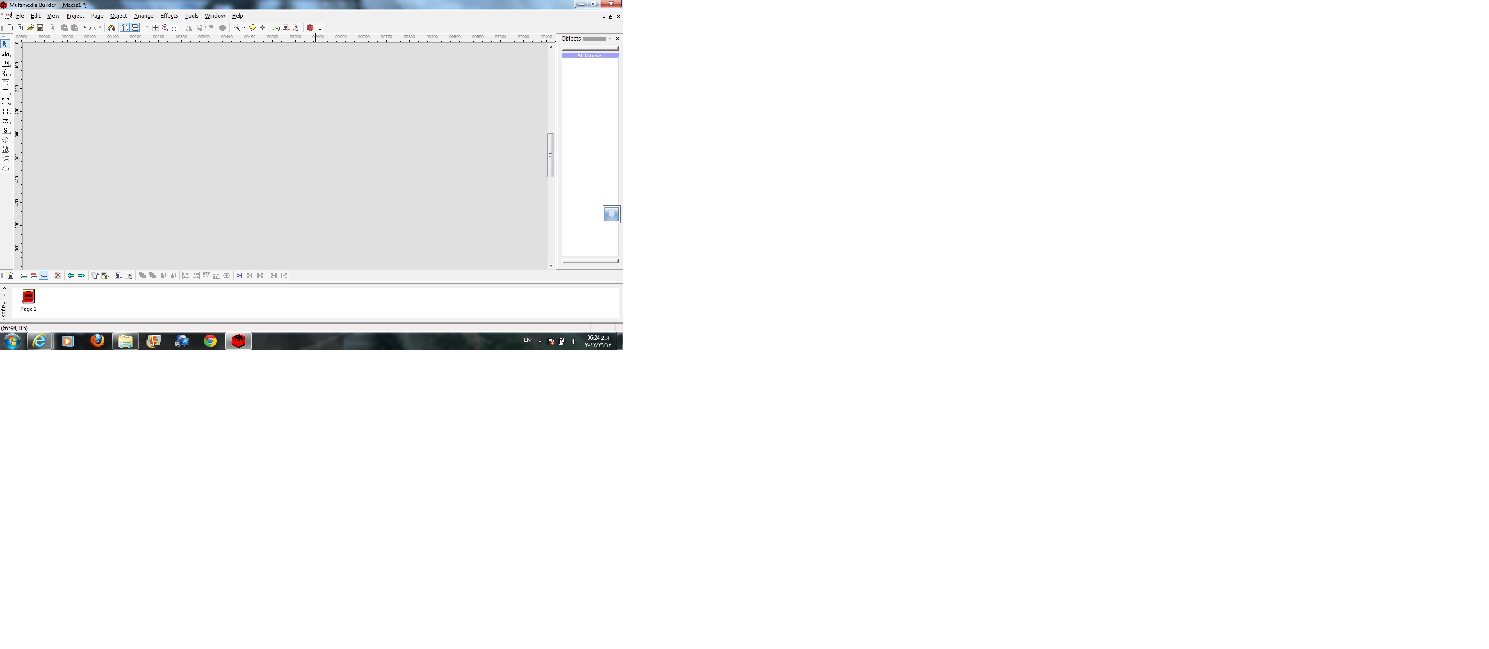This screenshot has width=1489, height=649.
Task: Click page properties gear icon
Action: (x=105, y=275)
